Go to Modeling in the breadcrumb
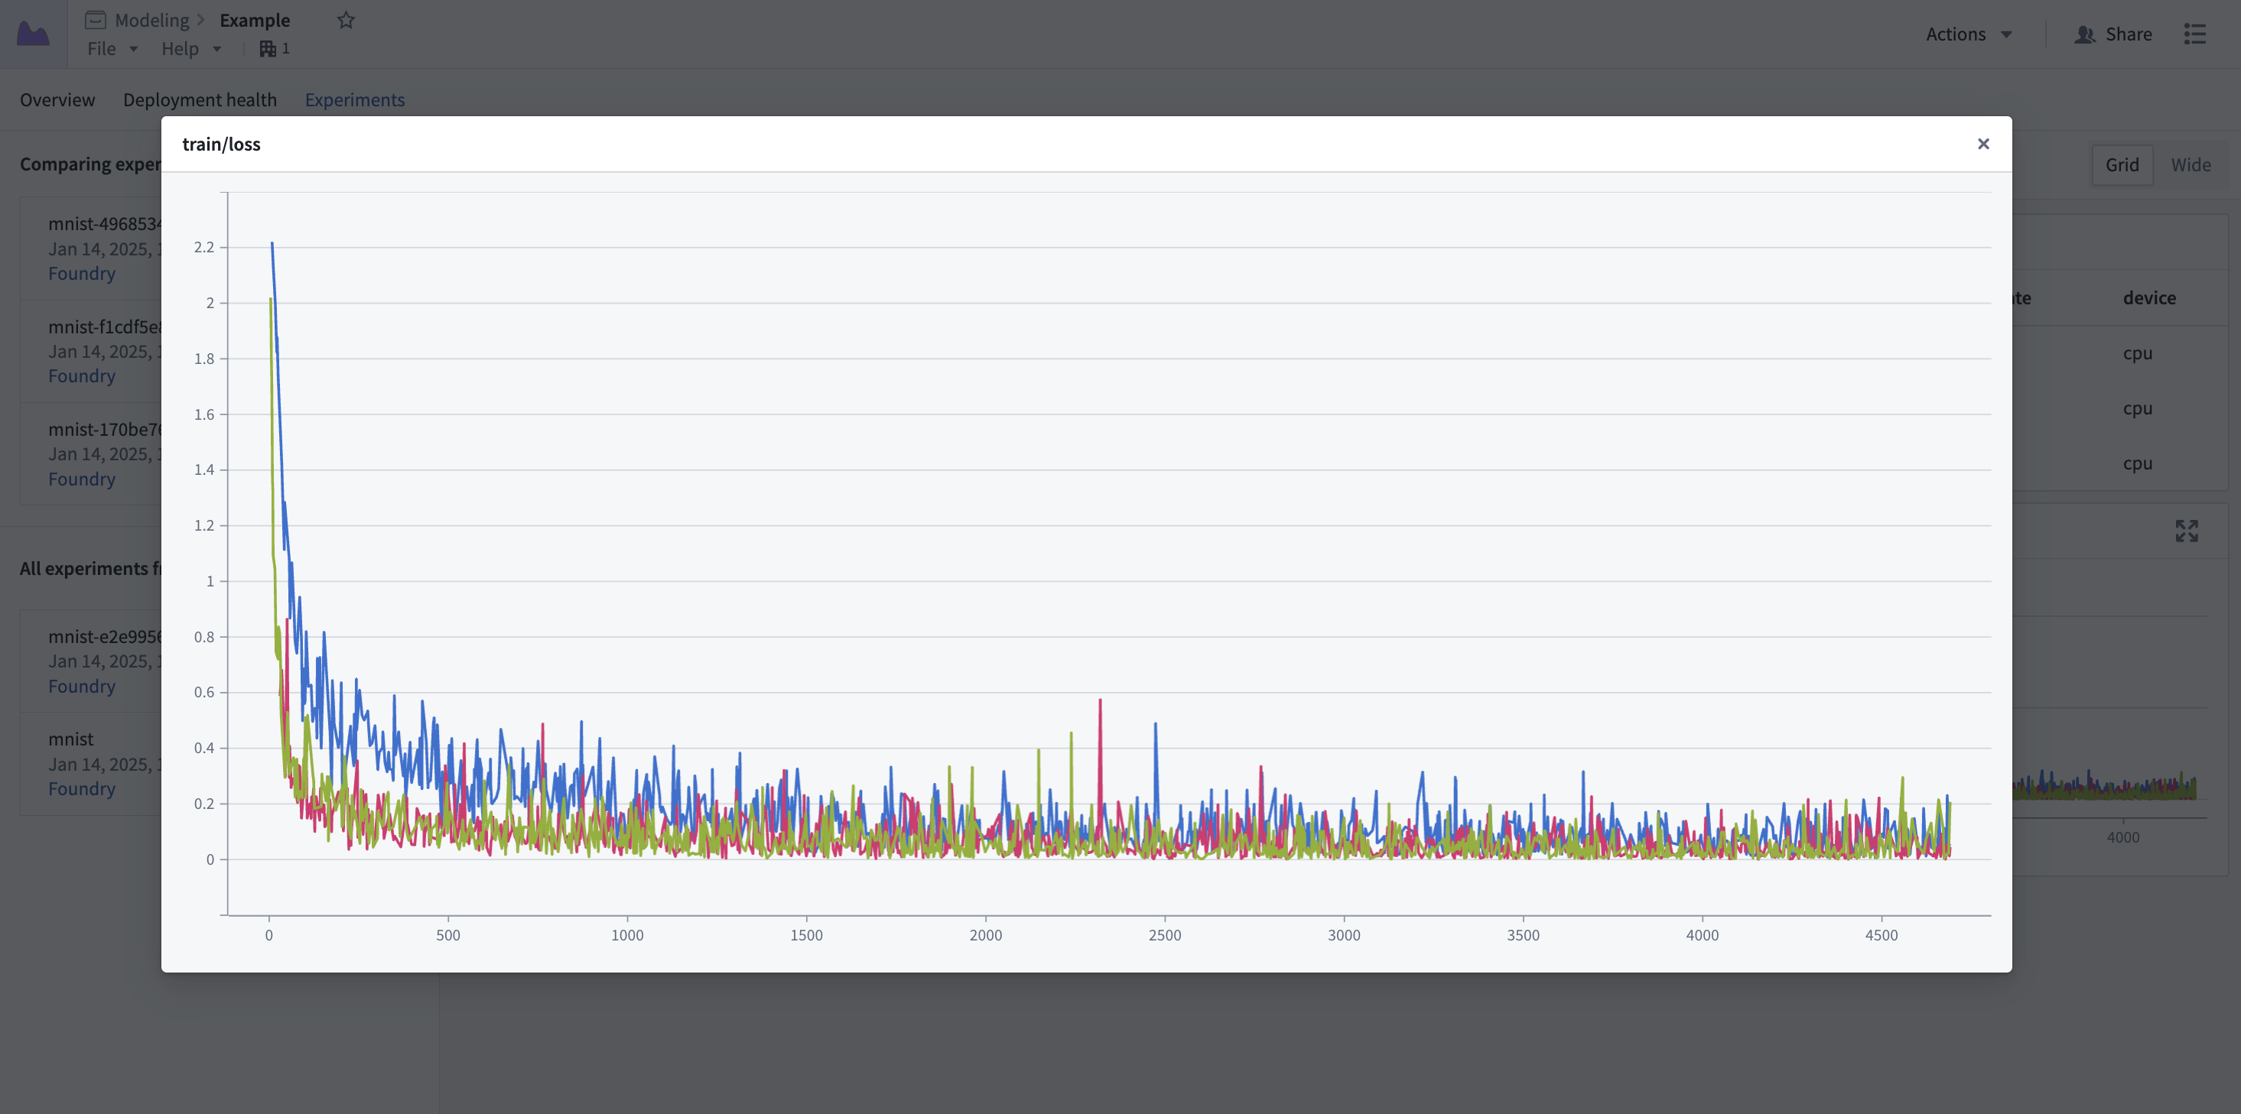The height and width of the screenshot is (1114, 2241). click(x=151, y=20)
